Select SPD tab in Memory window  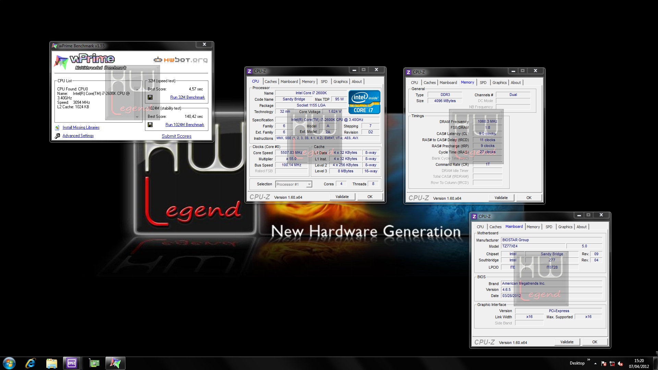483,83
